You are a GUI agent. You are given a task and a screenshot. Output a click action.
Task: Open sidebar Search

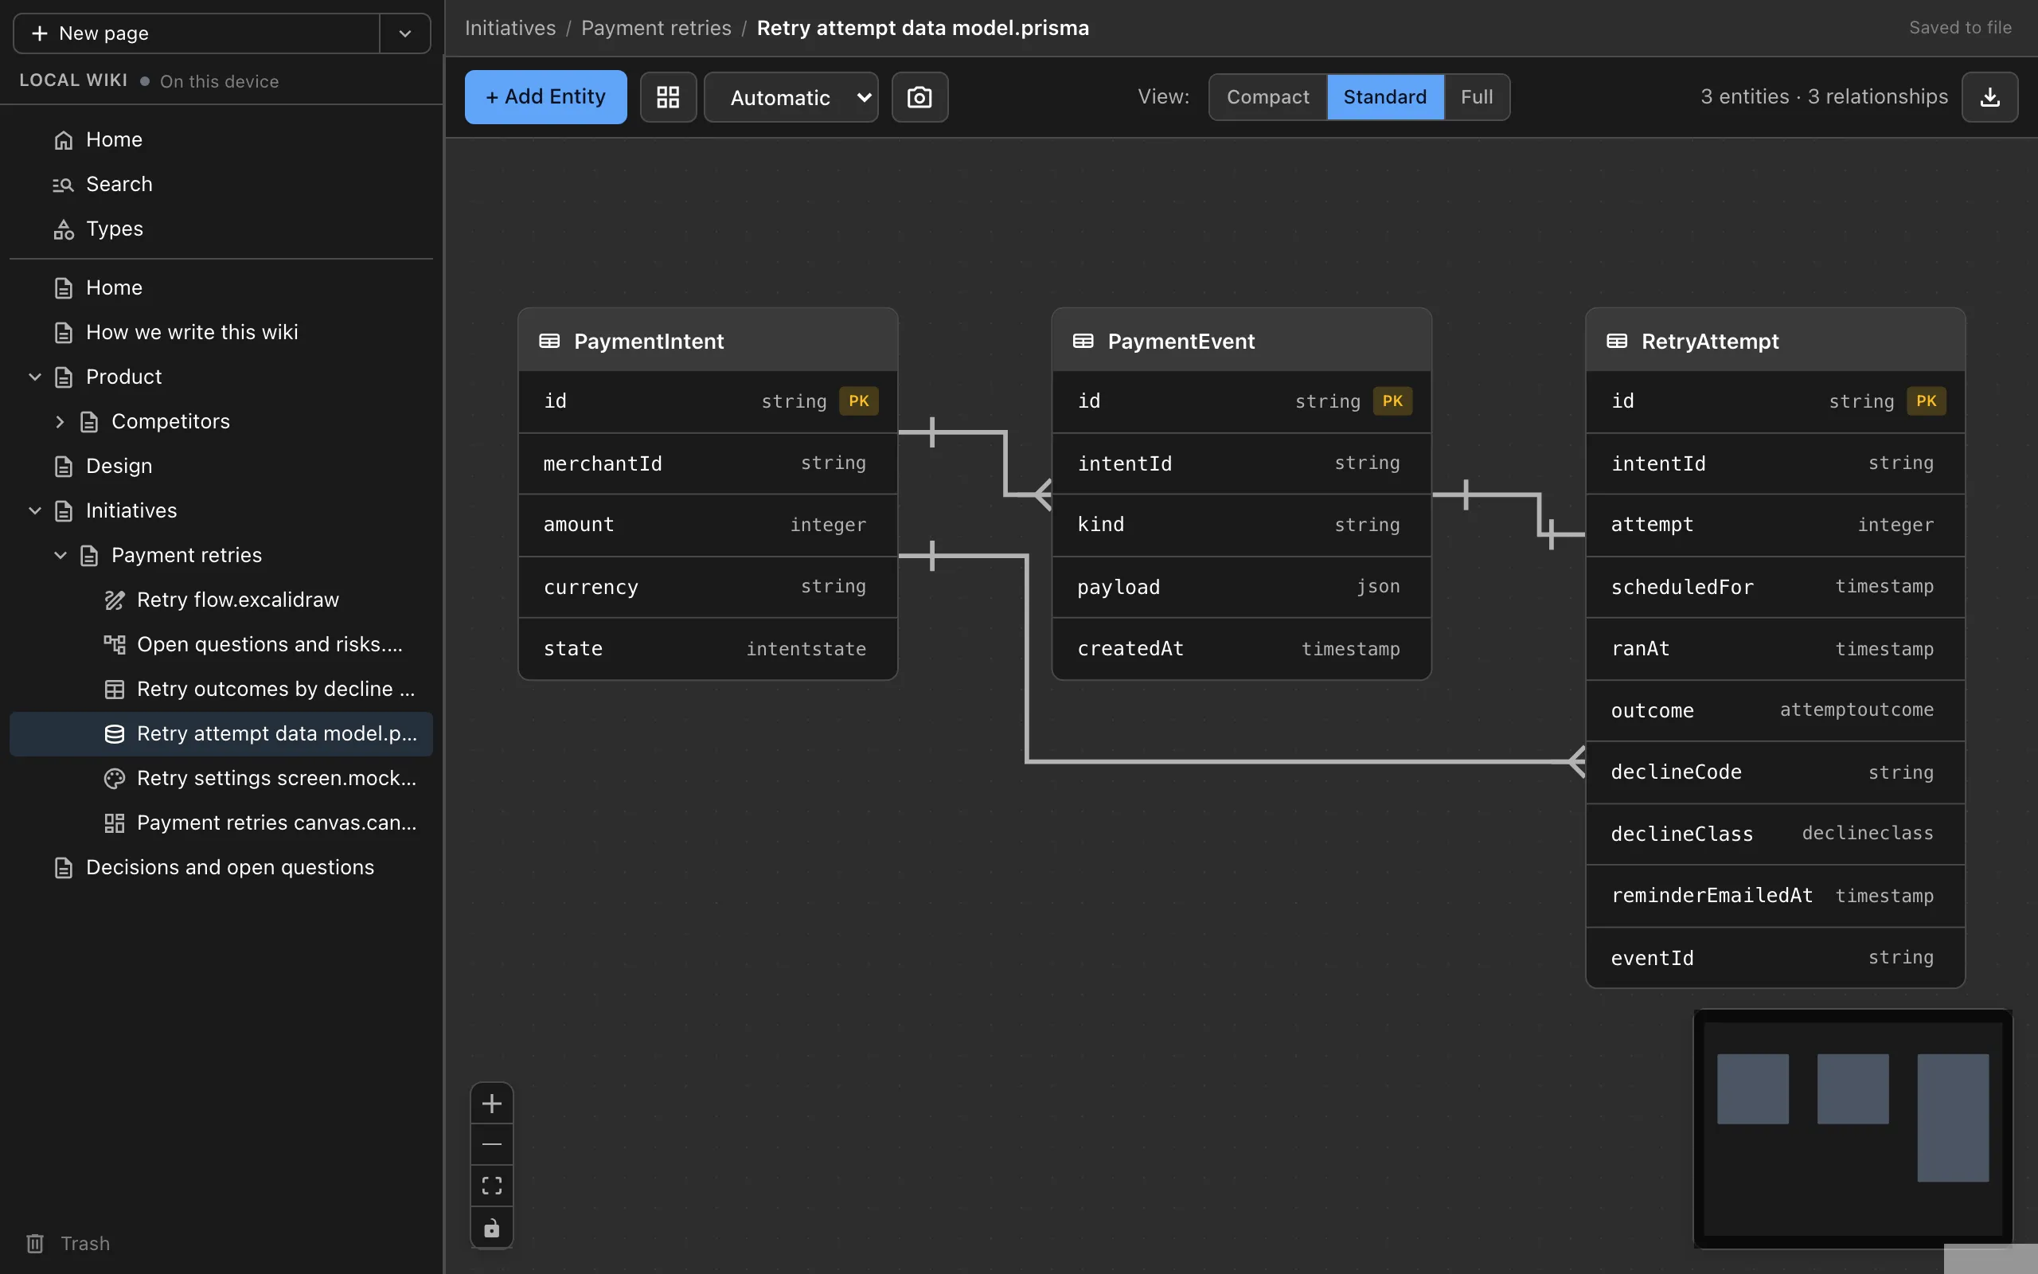tap(221, 184)
